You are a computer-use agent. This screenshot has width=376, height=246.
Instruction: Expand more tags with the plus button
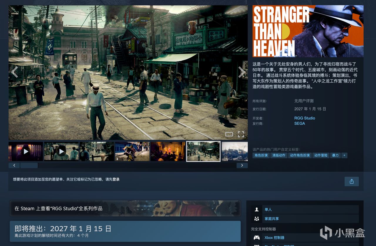click(344, 155)
